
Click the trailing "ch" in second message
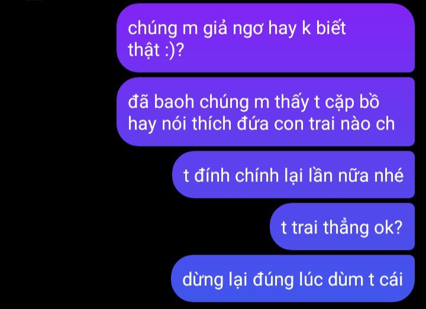click(385, 123)
